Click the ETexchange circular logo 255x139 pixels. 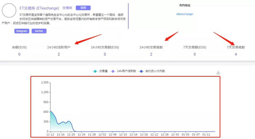click(x=9, y=10)
